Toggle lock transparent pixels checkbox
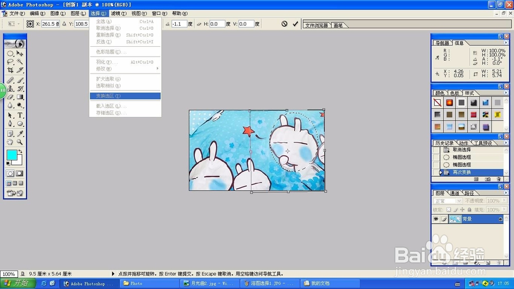 pos(449,210)
